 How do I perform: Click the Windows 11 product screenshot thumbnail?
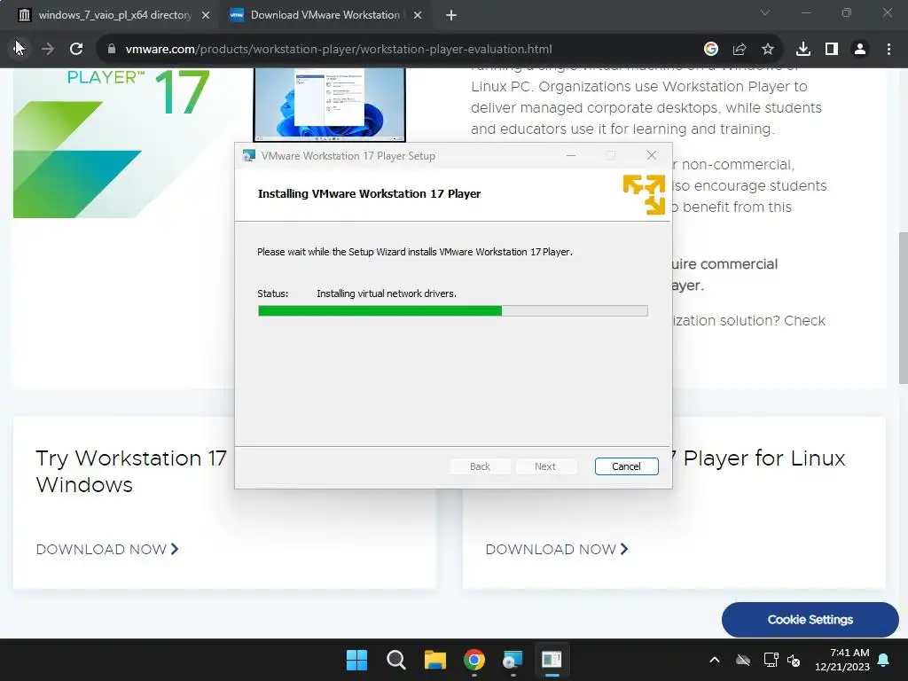click(330, 105)
